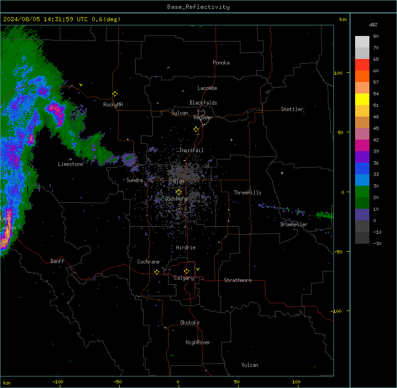Click the yellow diamond marker between Olds and Didsbury
This screenshot has width=397, height=388.
tap(179, 192)
